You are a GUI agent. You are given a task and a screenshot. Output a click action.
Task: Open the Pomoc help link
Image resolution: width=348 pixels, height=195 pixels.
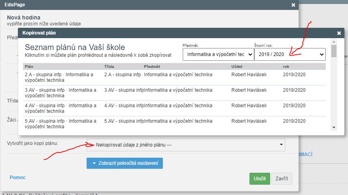coord(17,178)
